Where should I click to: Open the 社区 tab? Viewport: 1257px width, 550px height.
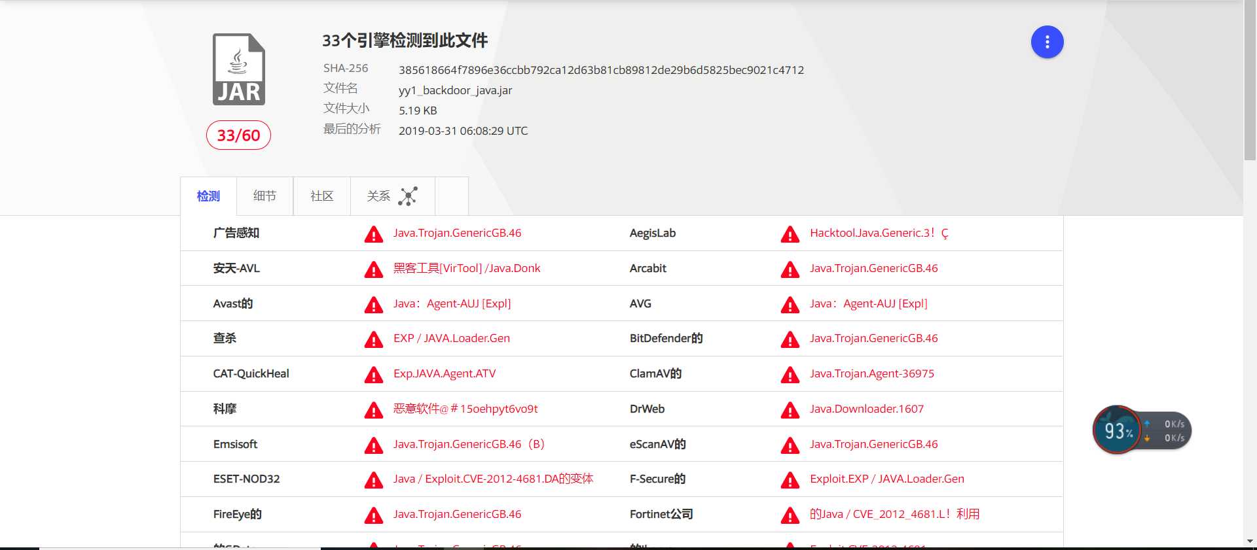[322, 196]
